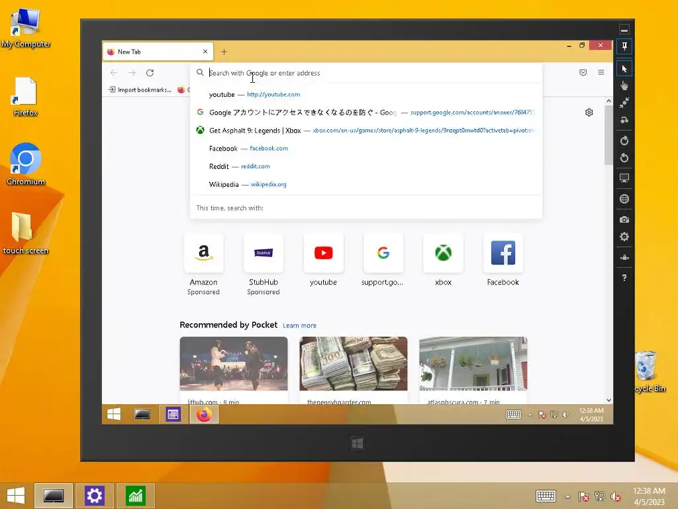Open set location globe icon
678x509 pixels.
pyautogui.click(x=624, y=199)
